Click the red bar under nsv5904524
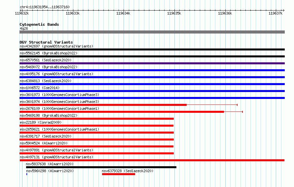Screen dimensions: 294x187 (x=96, y=146)
